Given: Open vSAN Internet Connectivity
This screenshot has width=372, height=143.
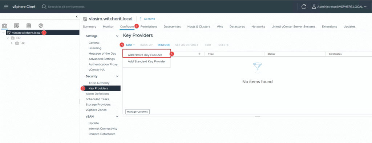Looking at the screenshot, I should (103, 129).
